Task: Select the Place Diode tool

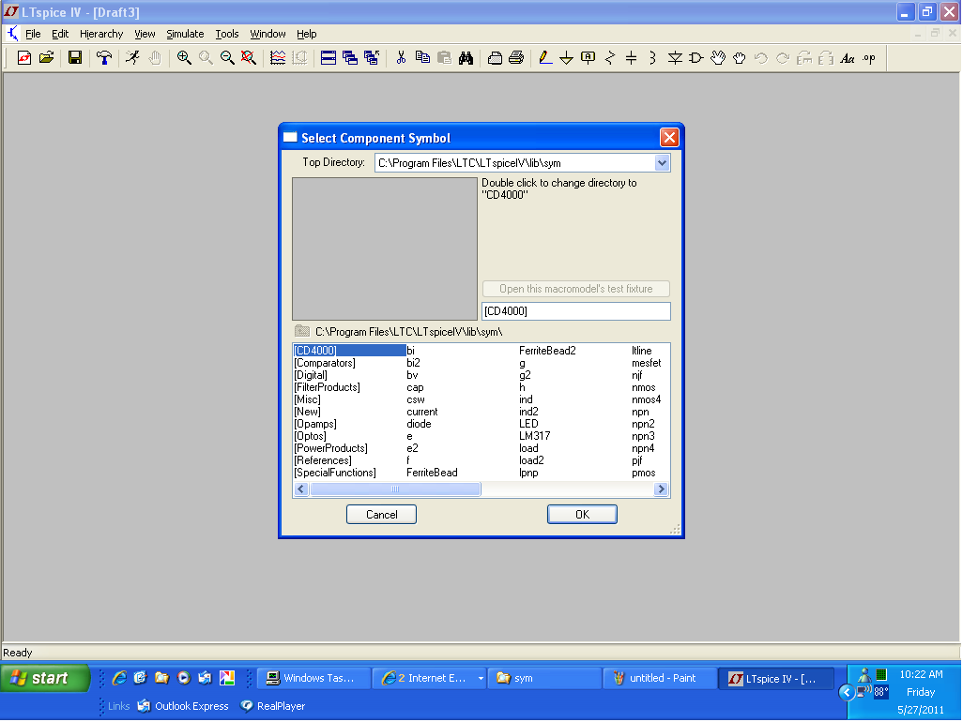Action: point(675,58)
